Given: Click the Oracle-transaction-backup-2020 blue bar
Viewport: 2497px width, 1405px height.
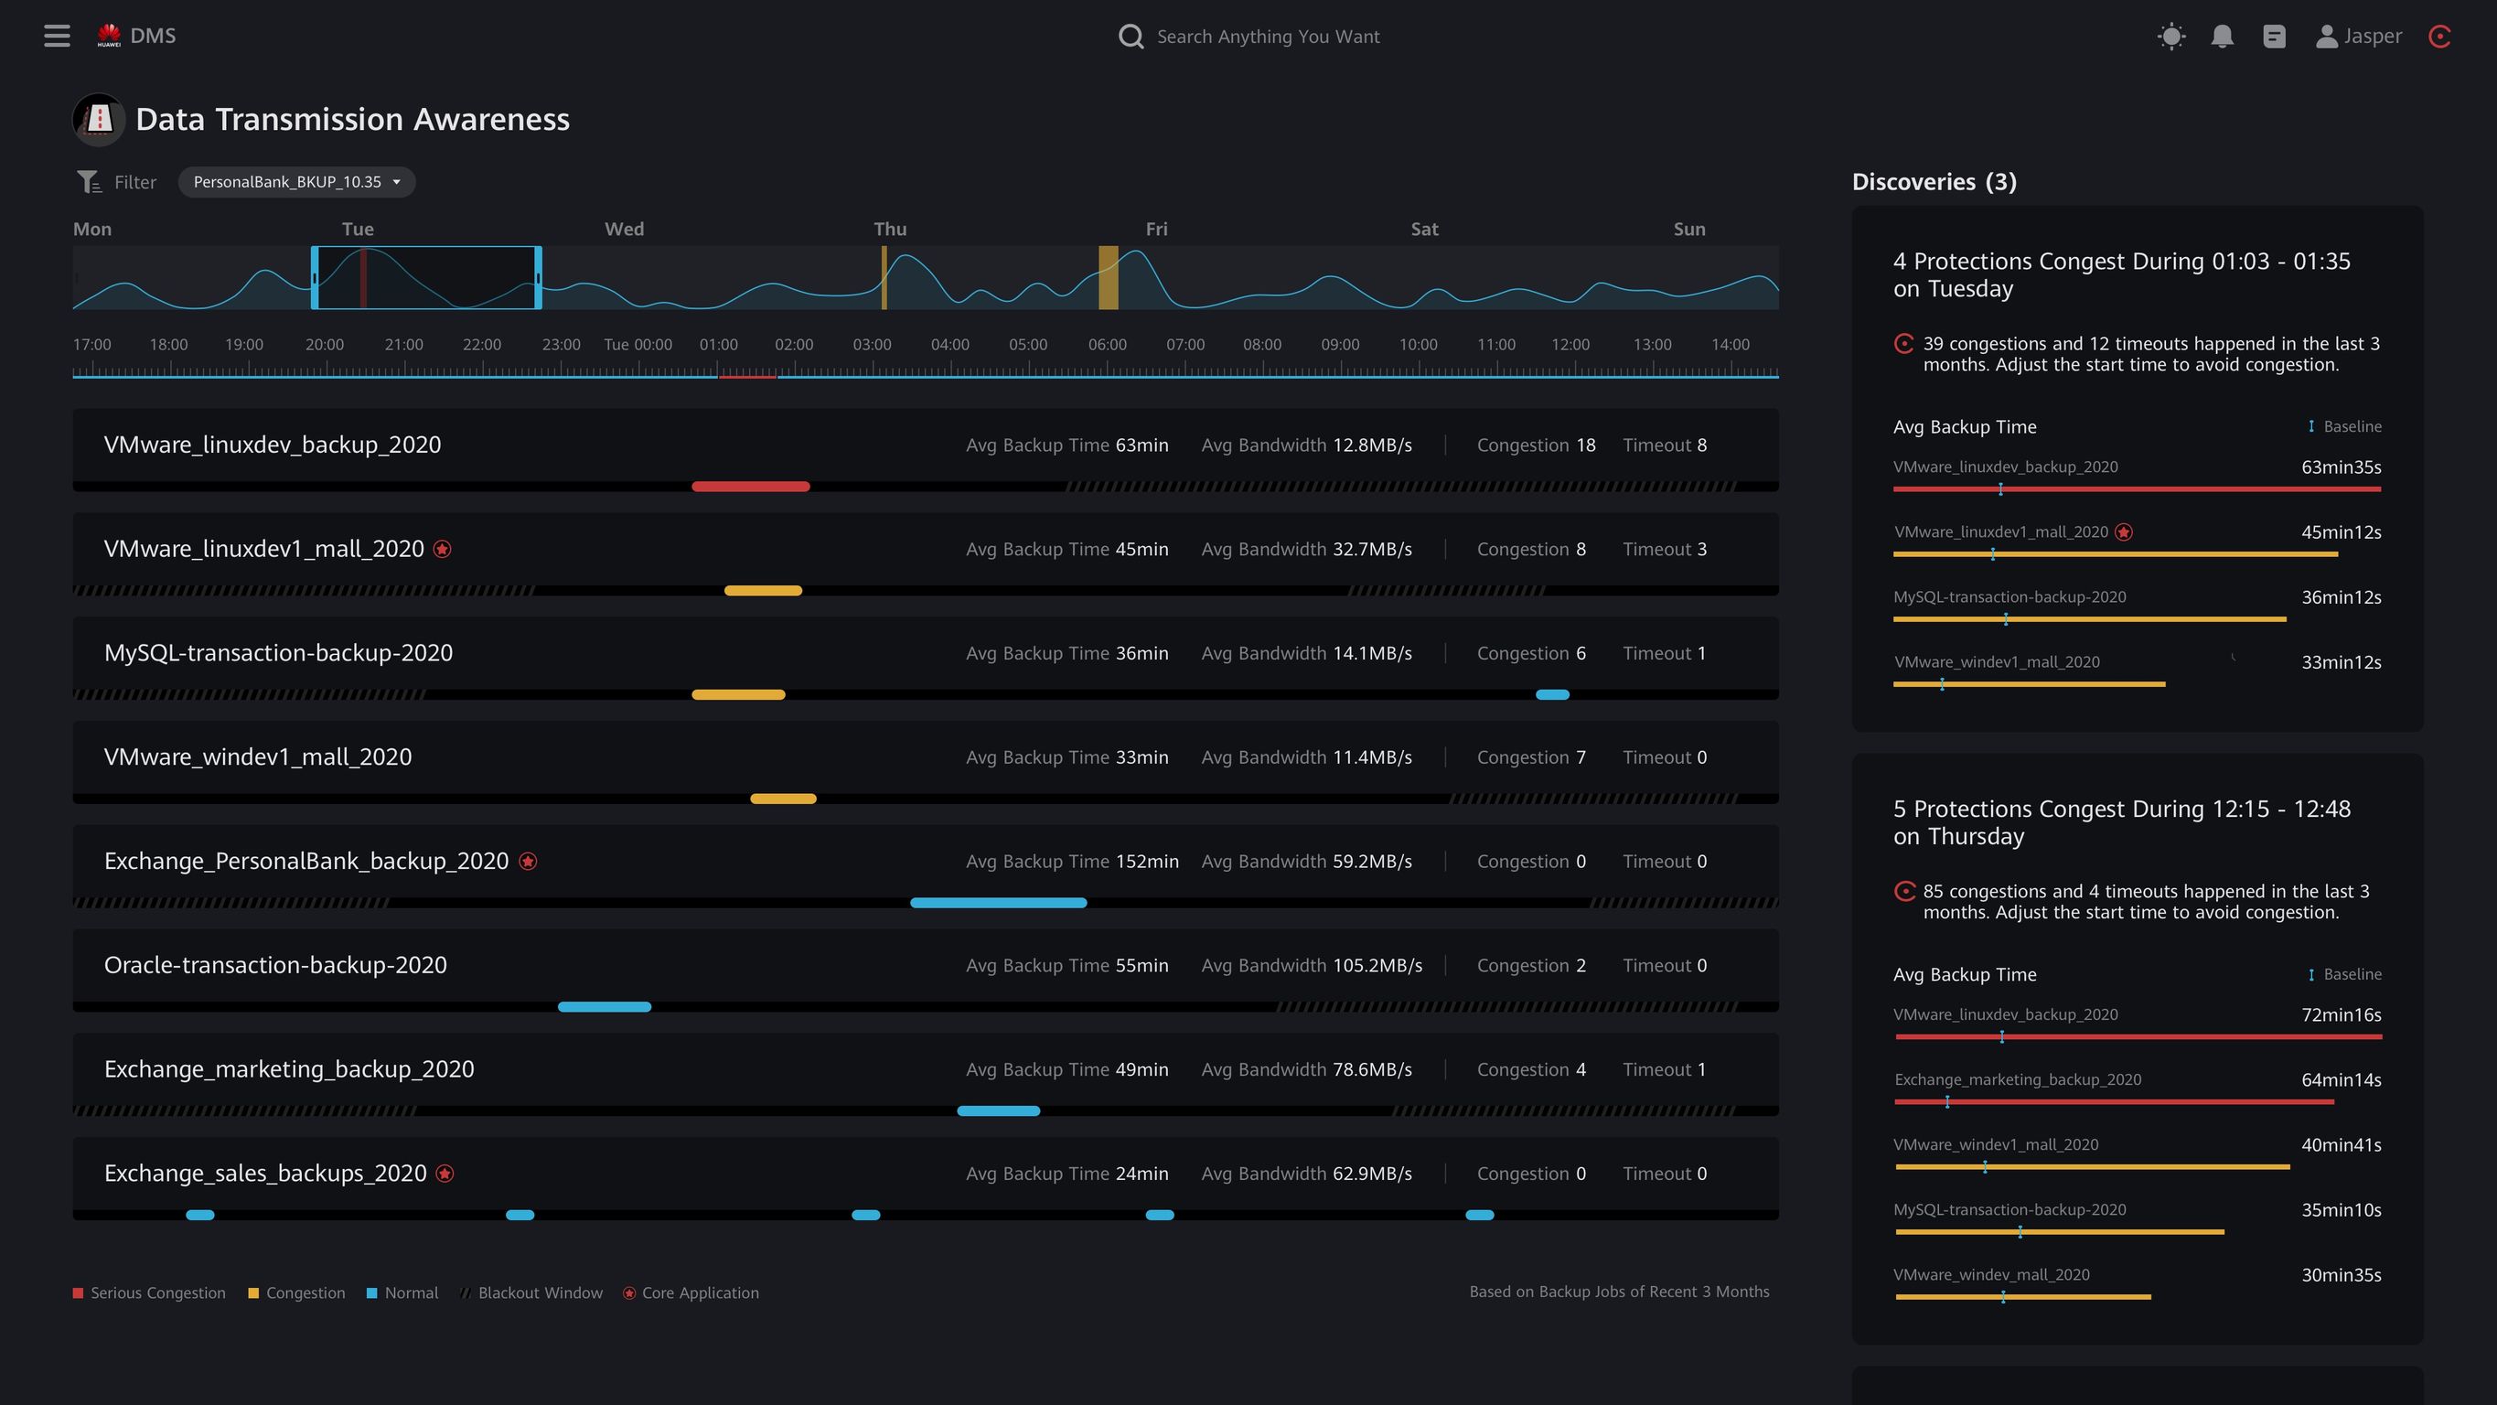Looking at the screenshot, I should pos(604,1007).
